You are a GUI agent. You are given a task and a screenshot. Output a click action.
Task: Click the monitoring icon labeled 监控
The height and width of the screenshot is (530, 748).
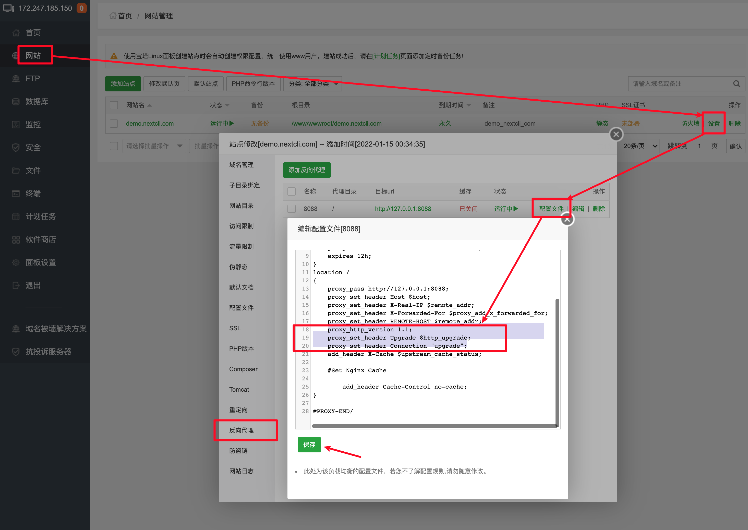pyautogui.click(x=16, y=124)
